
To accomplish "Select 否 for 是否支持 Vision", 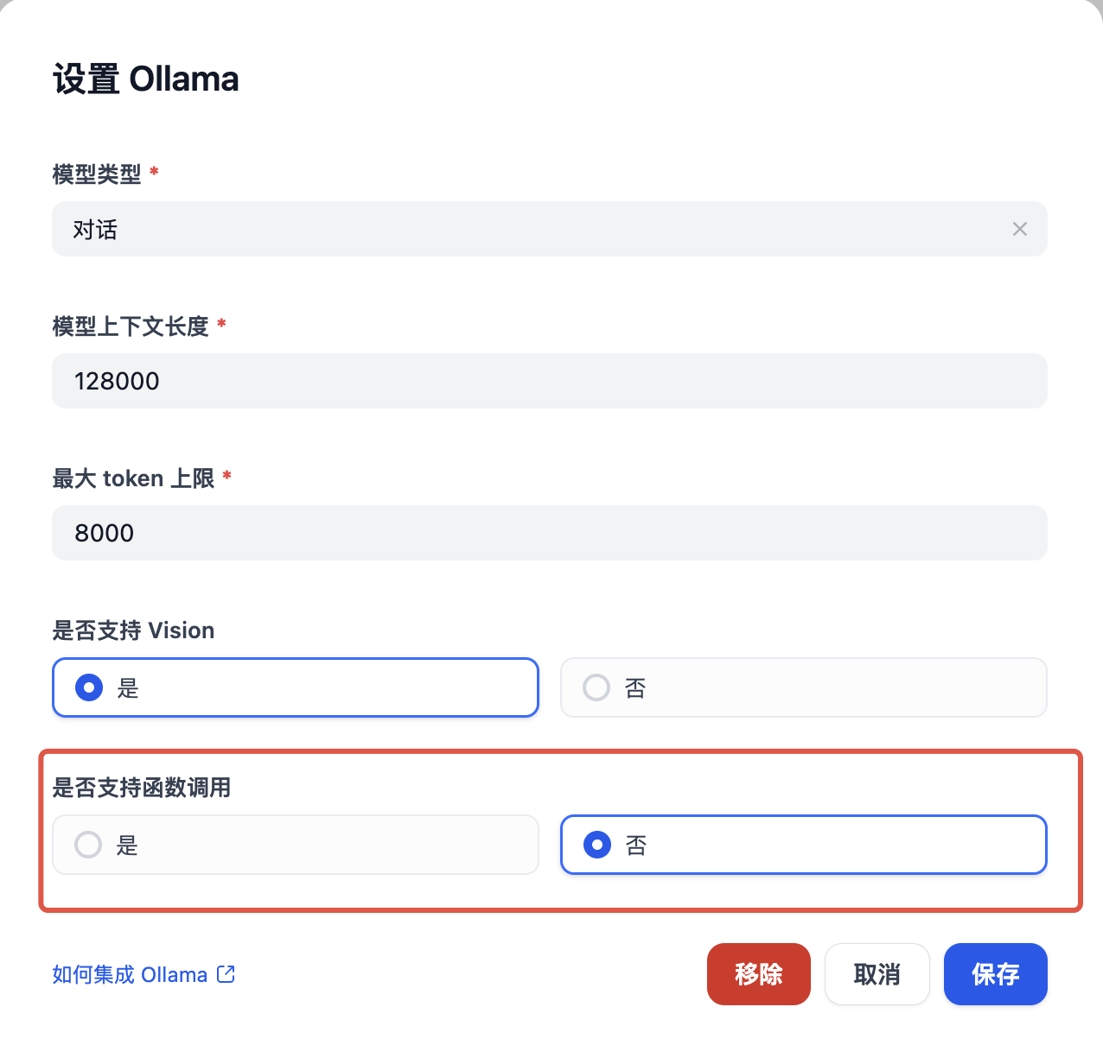I will tap(596, 687).
